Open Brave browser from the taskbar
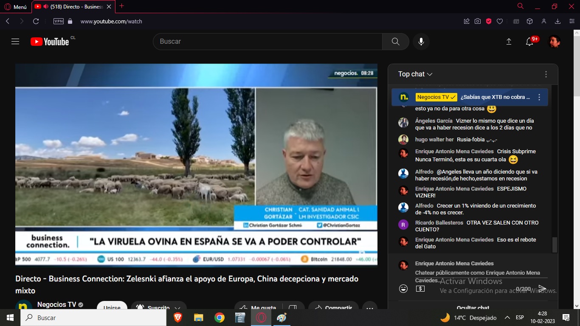Image resolution: width=580 pixels, height=326 pixels. tap(178, 318)
